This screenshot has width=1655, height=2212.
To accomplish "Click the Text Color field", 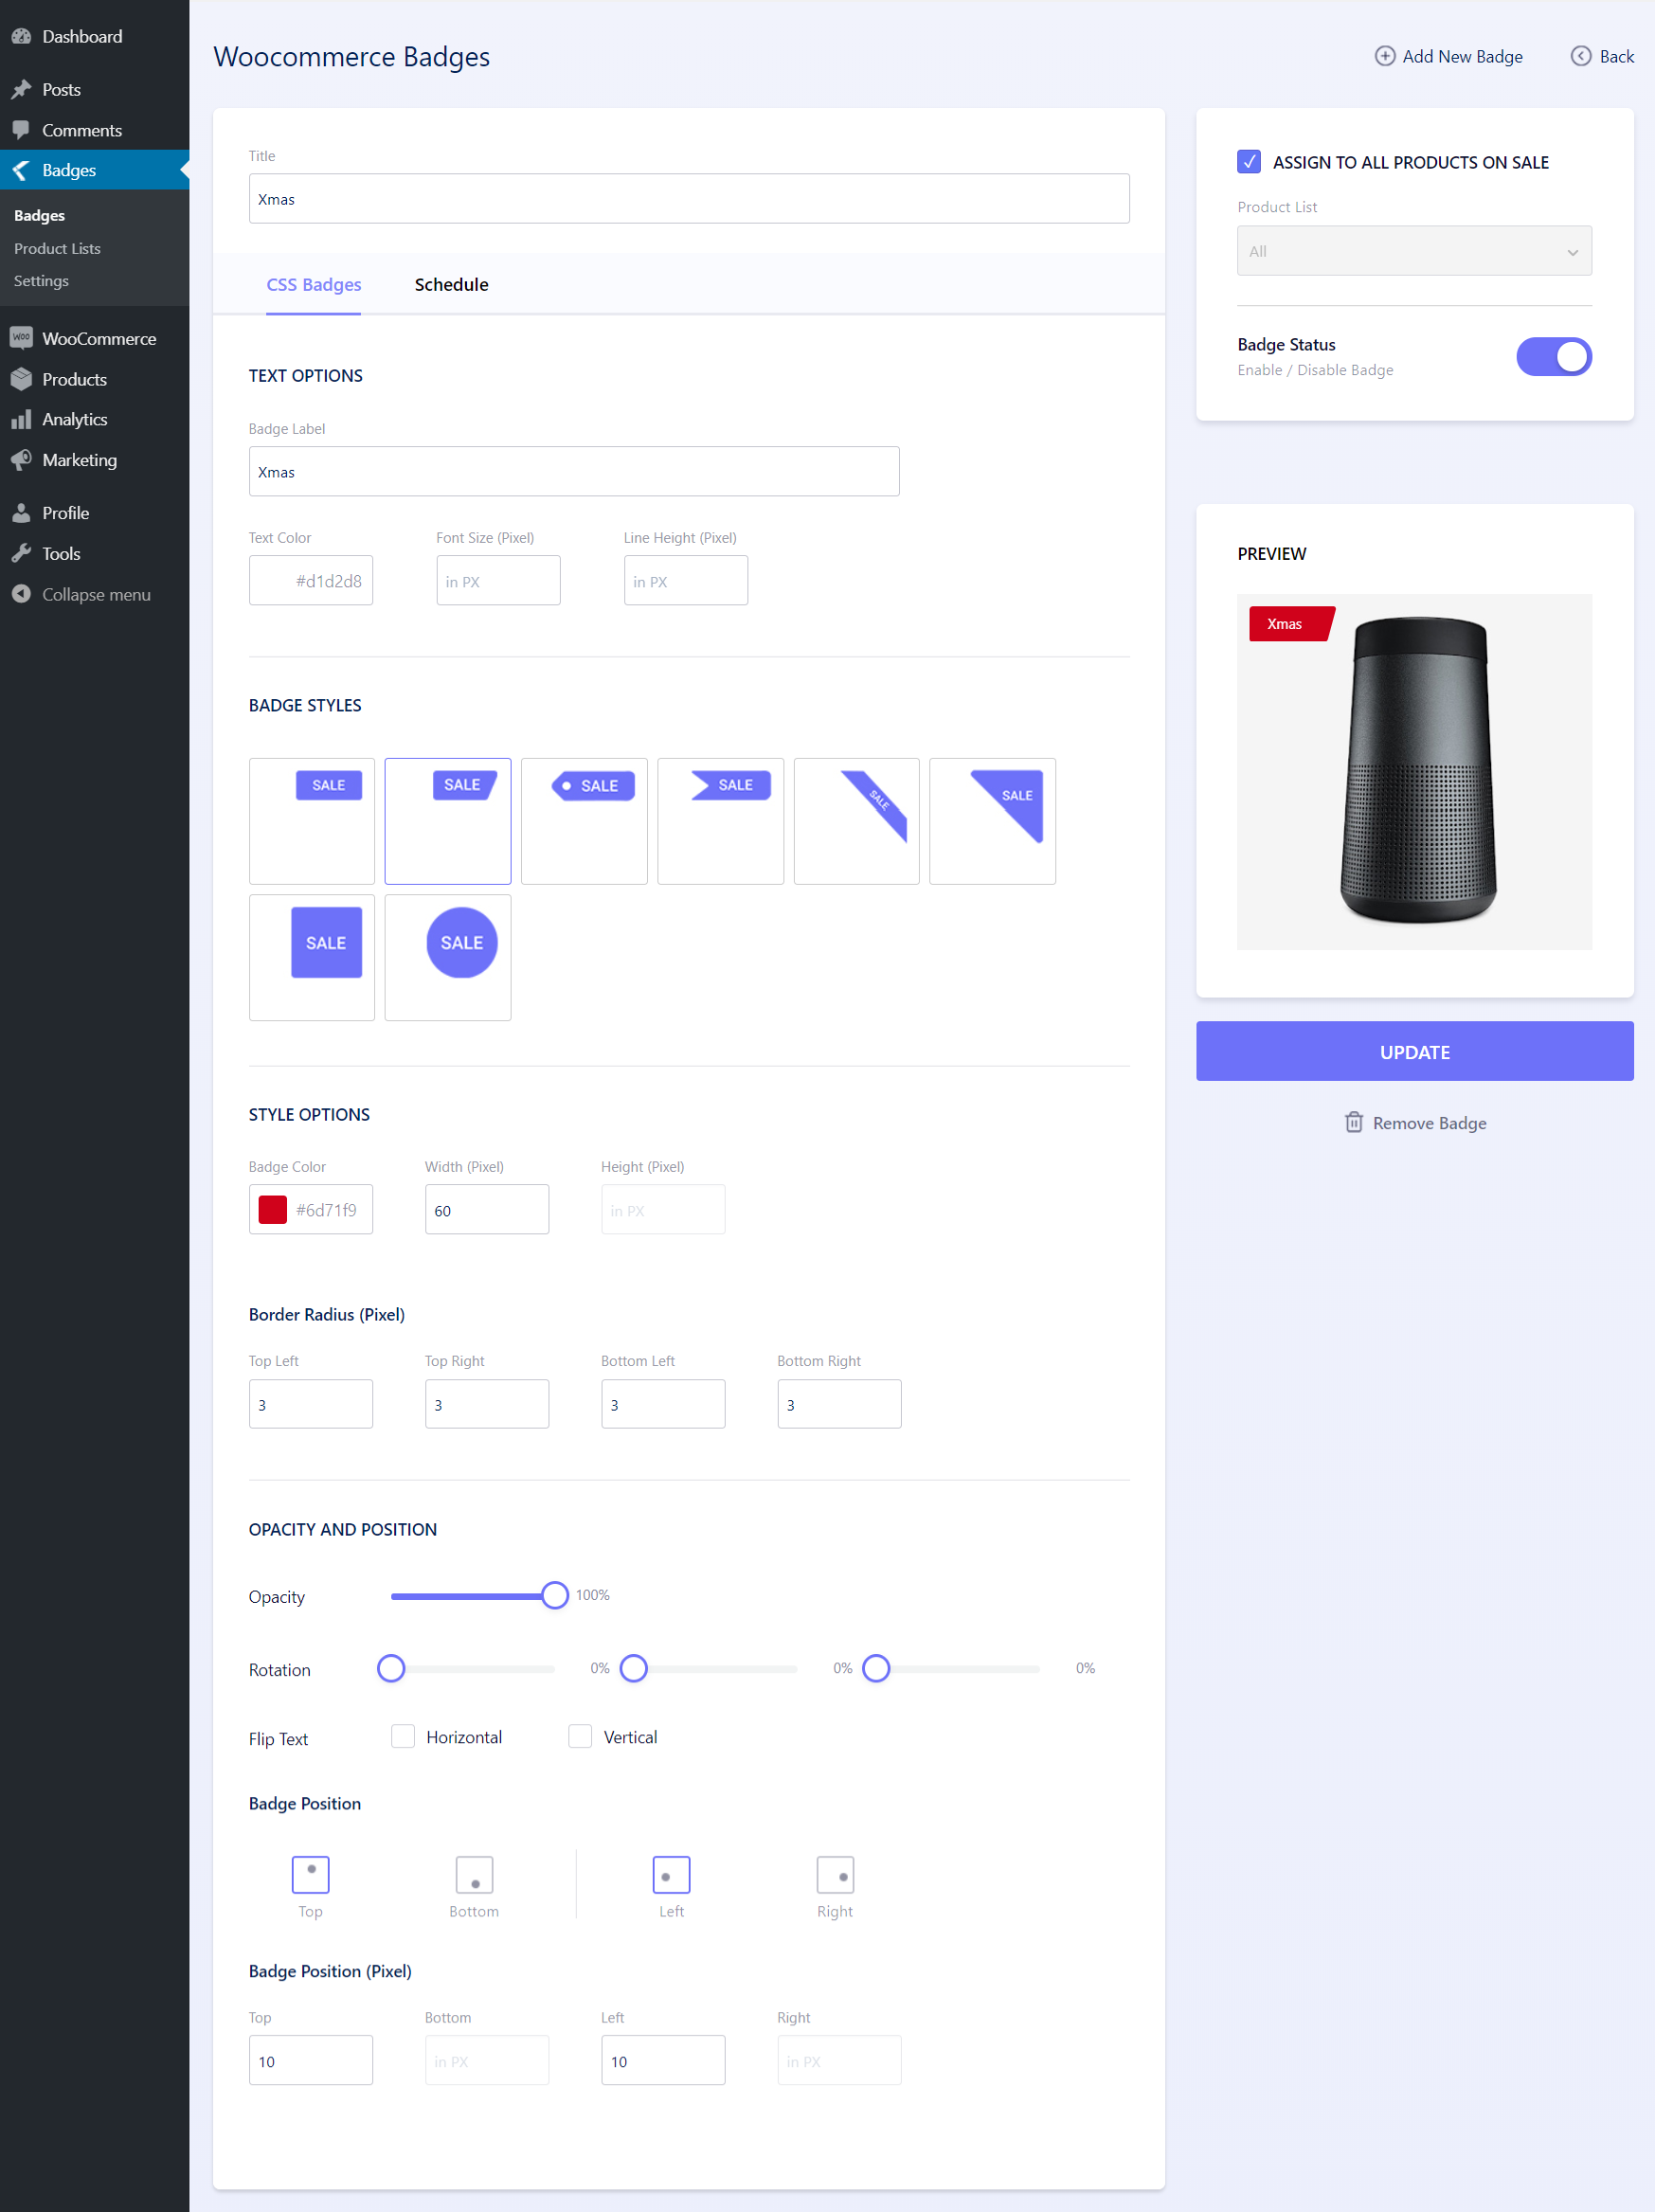I will tap(311, 580).
